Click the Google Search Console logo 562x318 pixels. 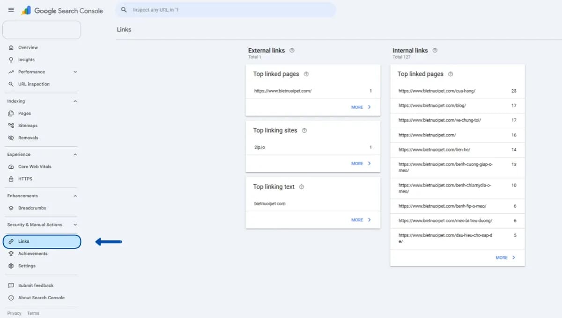click(62, 10)
